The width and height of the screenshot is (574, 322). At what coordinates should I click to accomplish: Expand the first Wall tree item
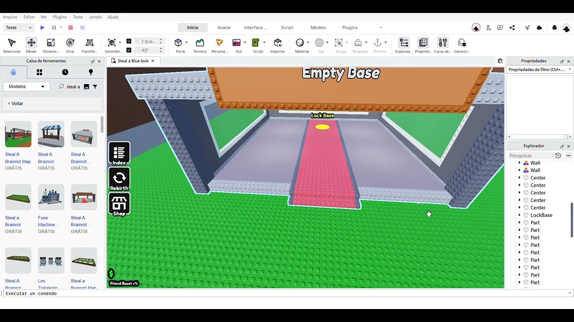[x=520, y=163]
